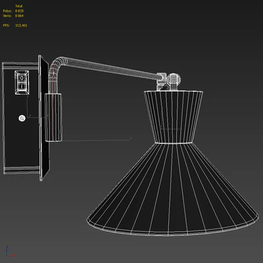Select the upper inverted cone shade
Screen dimensions: 263x263
tap(174, 116)
